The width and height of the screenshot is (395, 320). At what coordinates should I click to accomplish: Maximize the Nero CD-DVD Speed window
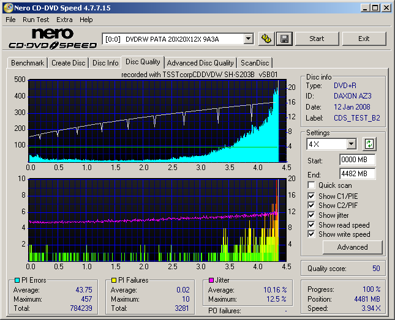coord(375,8)
